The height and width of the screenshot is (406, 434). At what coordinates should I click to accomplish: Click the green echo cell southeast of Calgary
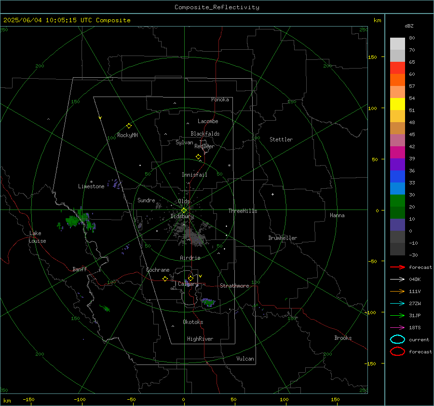208,302
